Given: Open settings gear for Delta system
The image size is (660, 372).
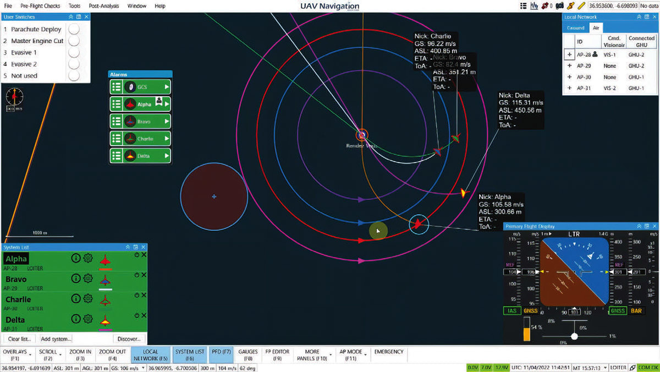Looking at the screenshot, I should coord(88,319).
